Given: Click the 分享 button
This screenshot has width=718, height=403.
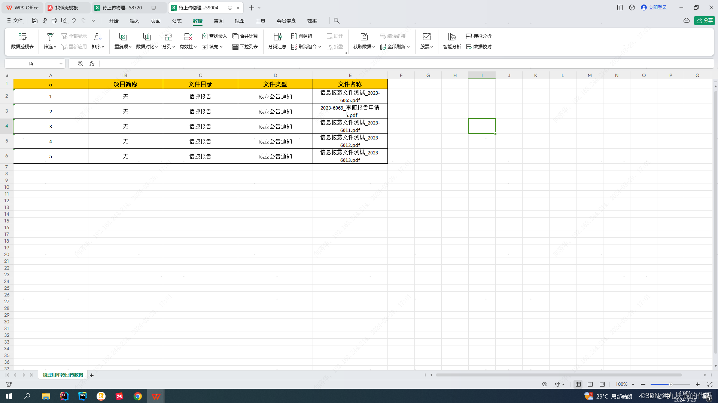Looking at the screenshot, I should (x=705, y=21).
